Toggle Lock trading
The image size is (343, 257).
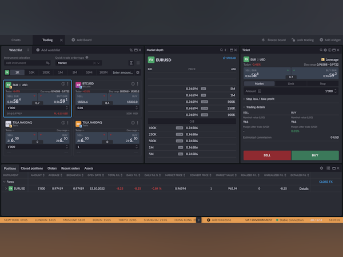tap(302, 40)
